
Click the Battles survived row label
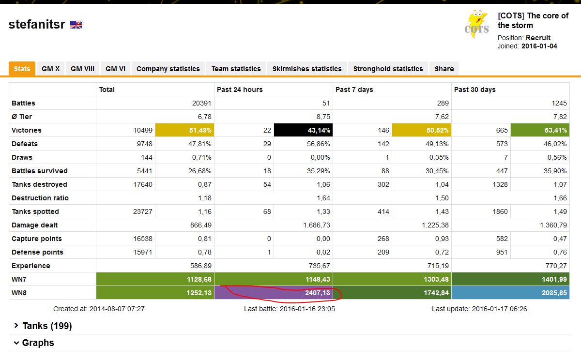pos(40,171)
